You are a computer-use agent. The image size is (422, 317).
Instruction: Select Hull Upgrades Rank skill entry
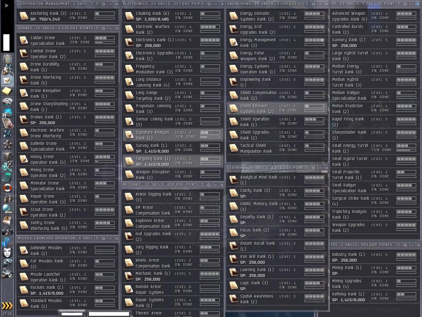click(173, 237)
